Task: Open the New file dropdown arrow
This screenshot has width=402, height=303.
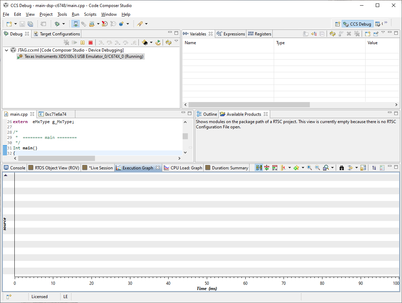Action: (x=15, y=24)
